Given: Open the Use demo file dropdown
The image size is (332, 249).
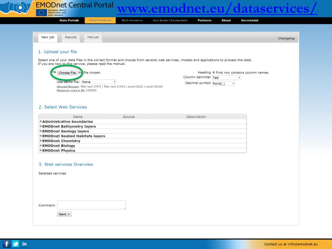Looking at the screenshot, I should click(99, 82).
